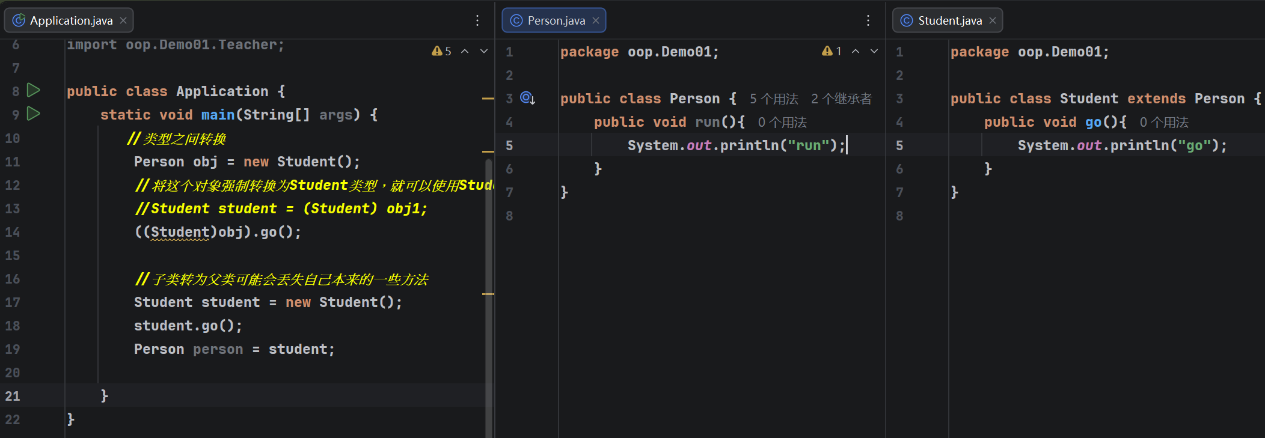The height and width of the screenshot is (438, 1265).
Task: Click 'Person obj = new Student();' line
Action: 247,162
